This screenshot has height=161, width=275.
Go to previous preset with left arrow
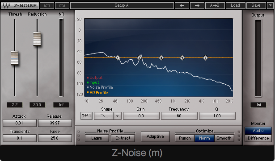pos(182,6)
